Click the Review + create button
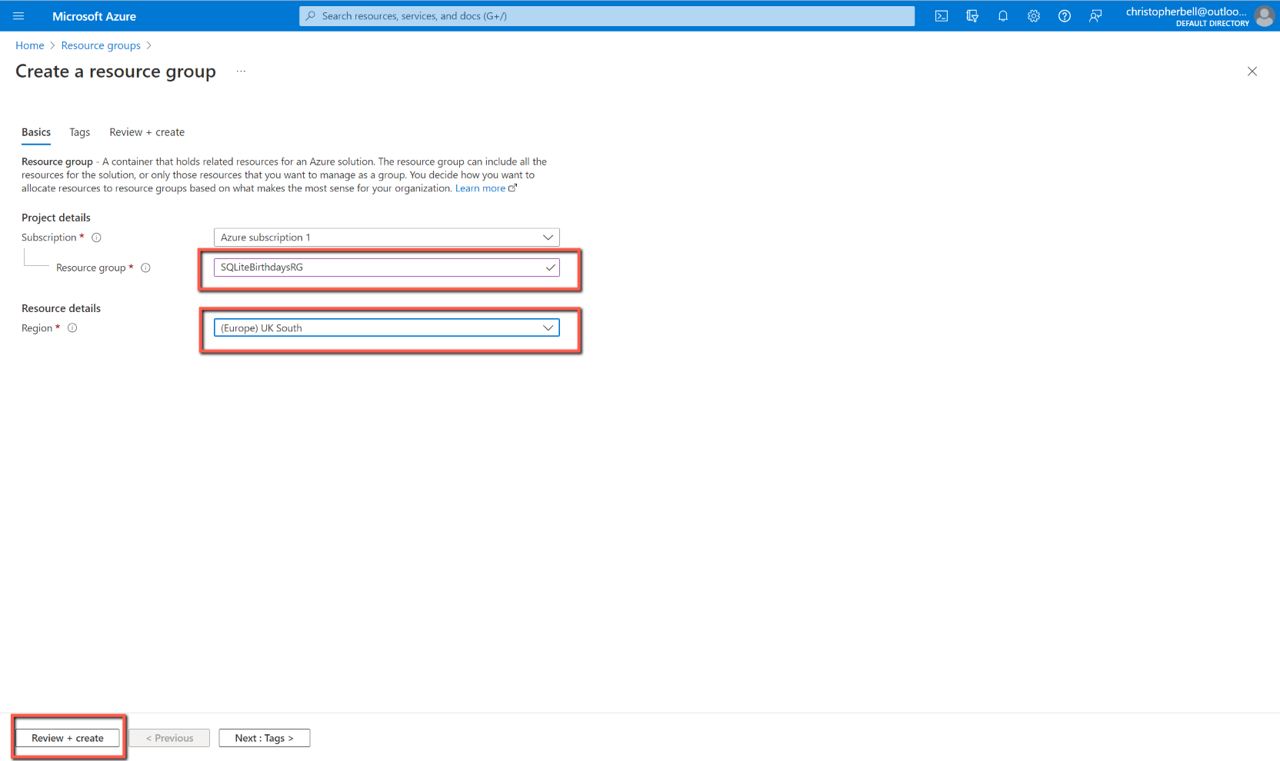 pos(68,738)
